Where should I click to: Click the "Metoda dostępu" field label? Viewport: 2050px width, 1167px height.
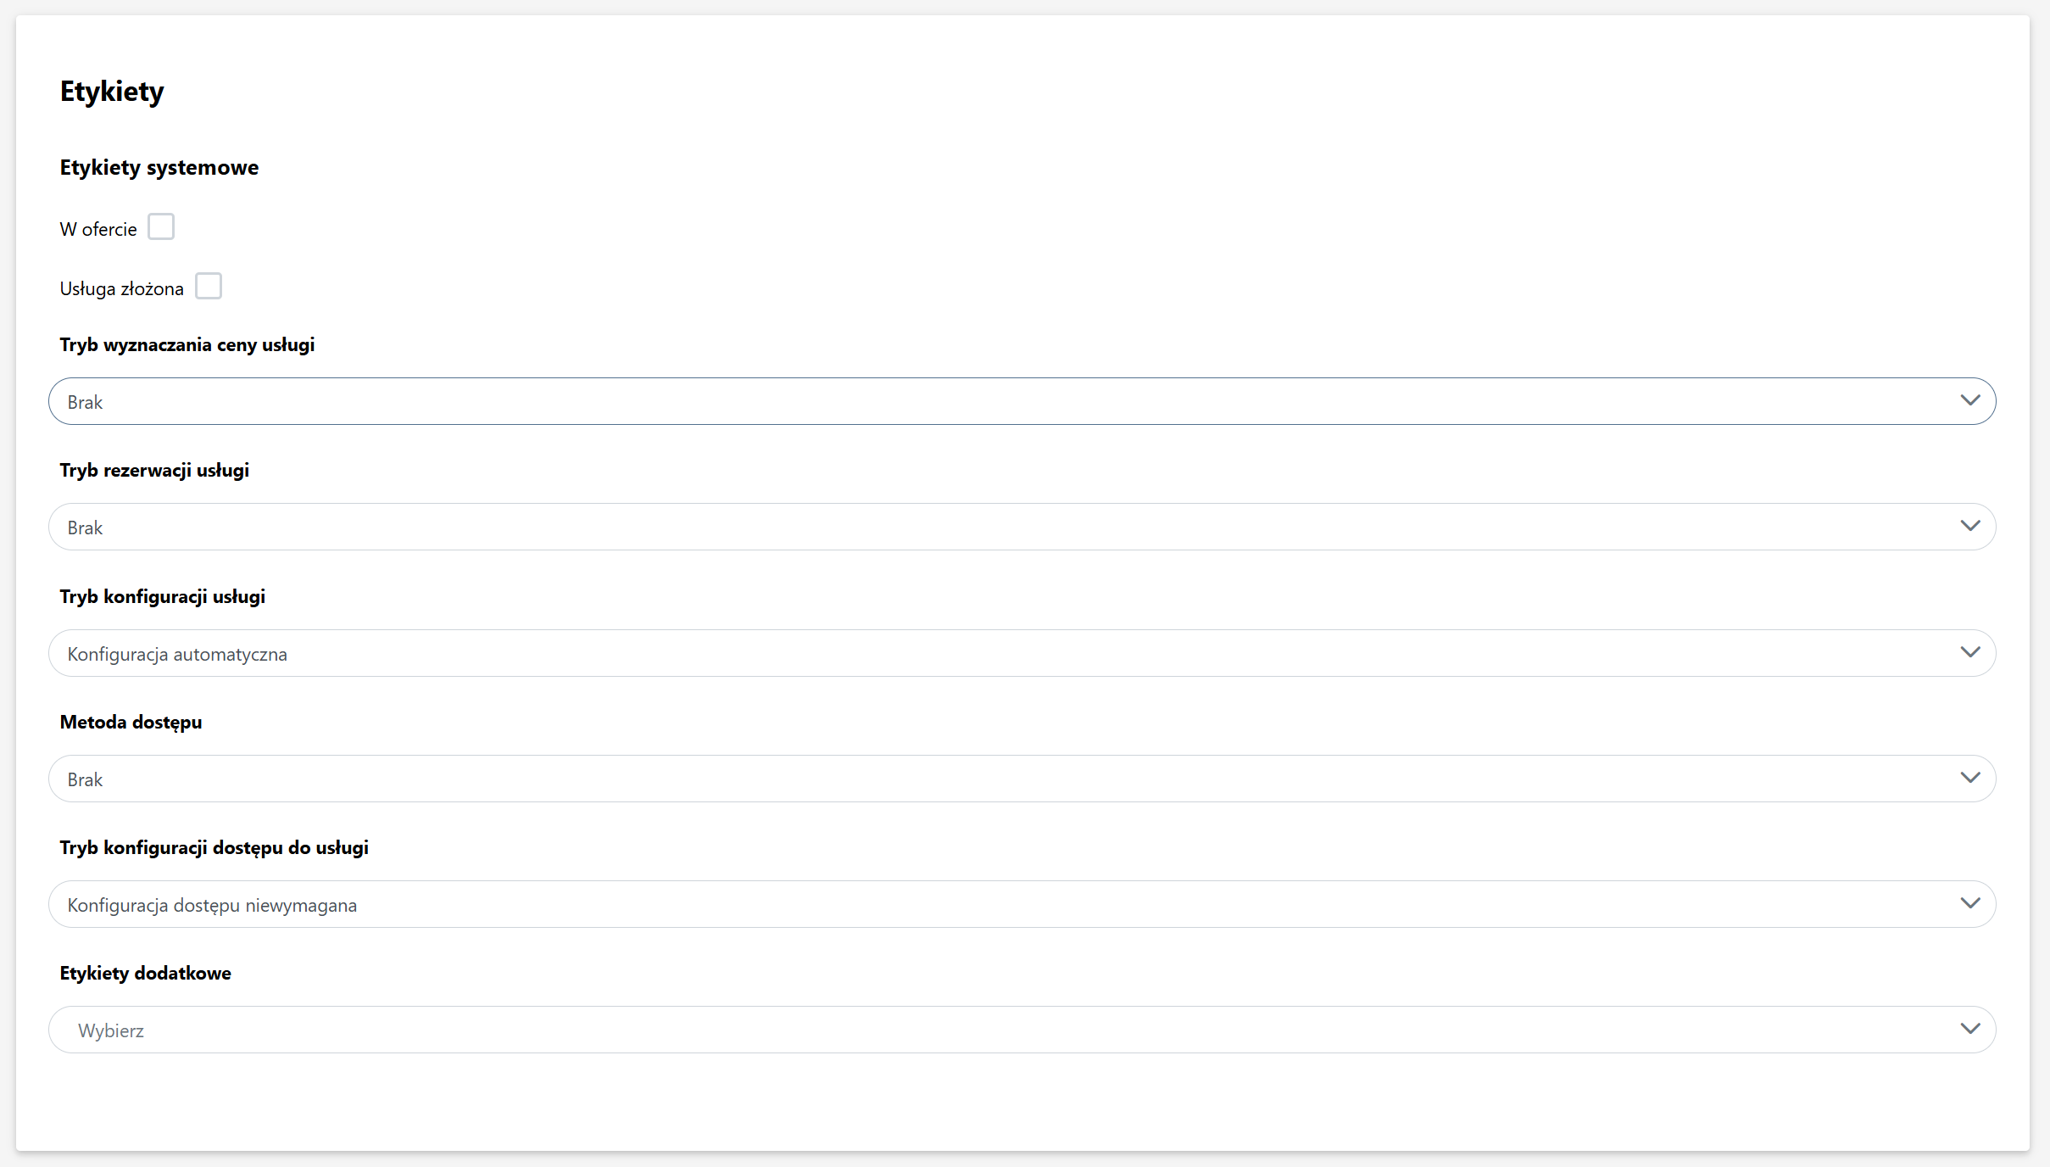point(131,723)
